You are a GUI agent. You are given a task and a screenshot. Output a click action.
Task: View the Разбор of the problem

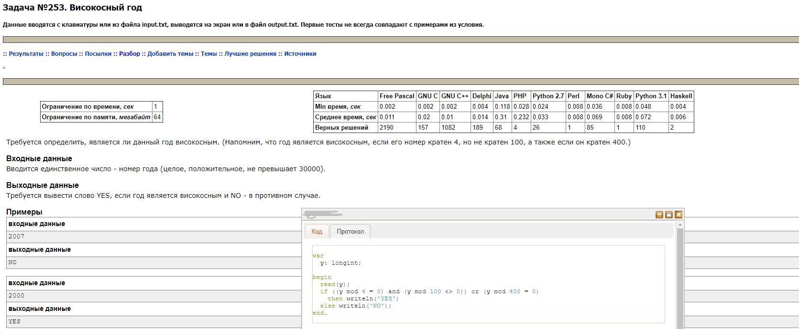tap(130, 54)
